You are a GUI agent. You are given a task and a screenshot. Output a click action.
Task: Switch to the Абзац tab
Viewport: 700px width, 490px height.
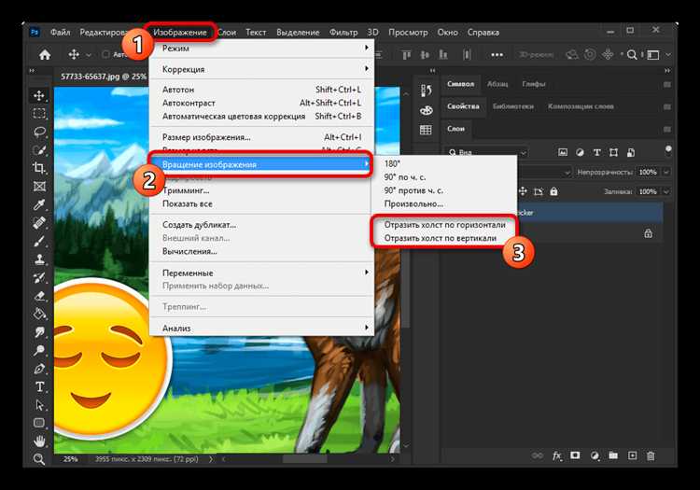(x=497, y=84)
